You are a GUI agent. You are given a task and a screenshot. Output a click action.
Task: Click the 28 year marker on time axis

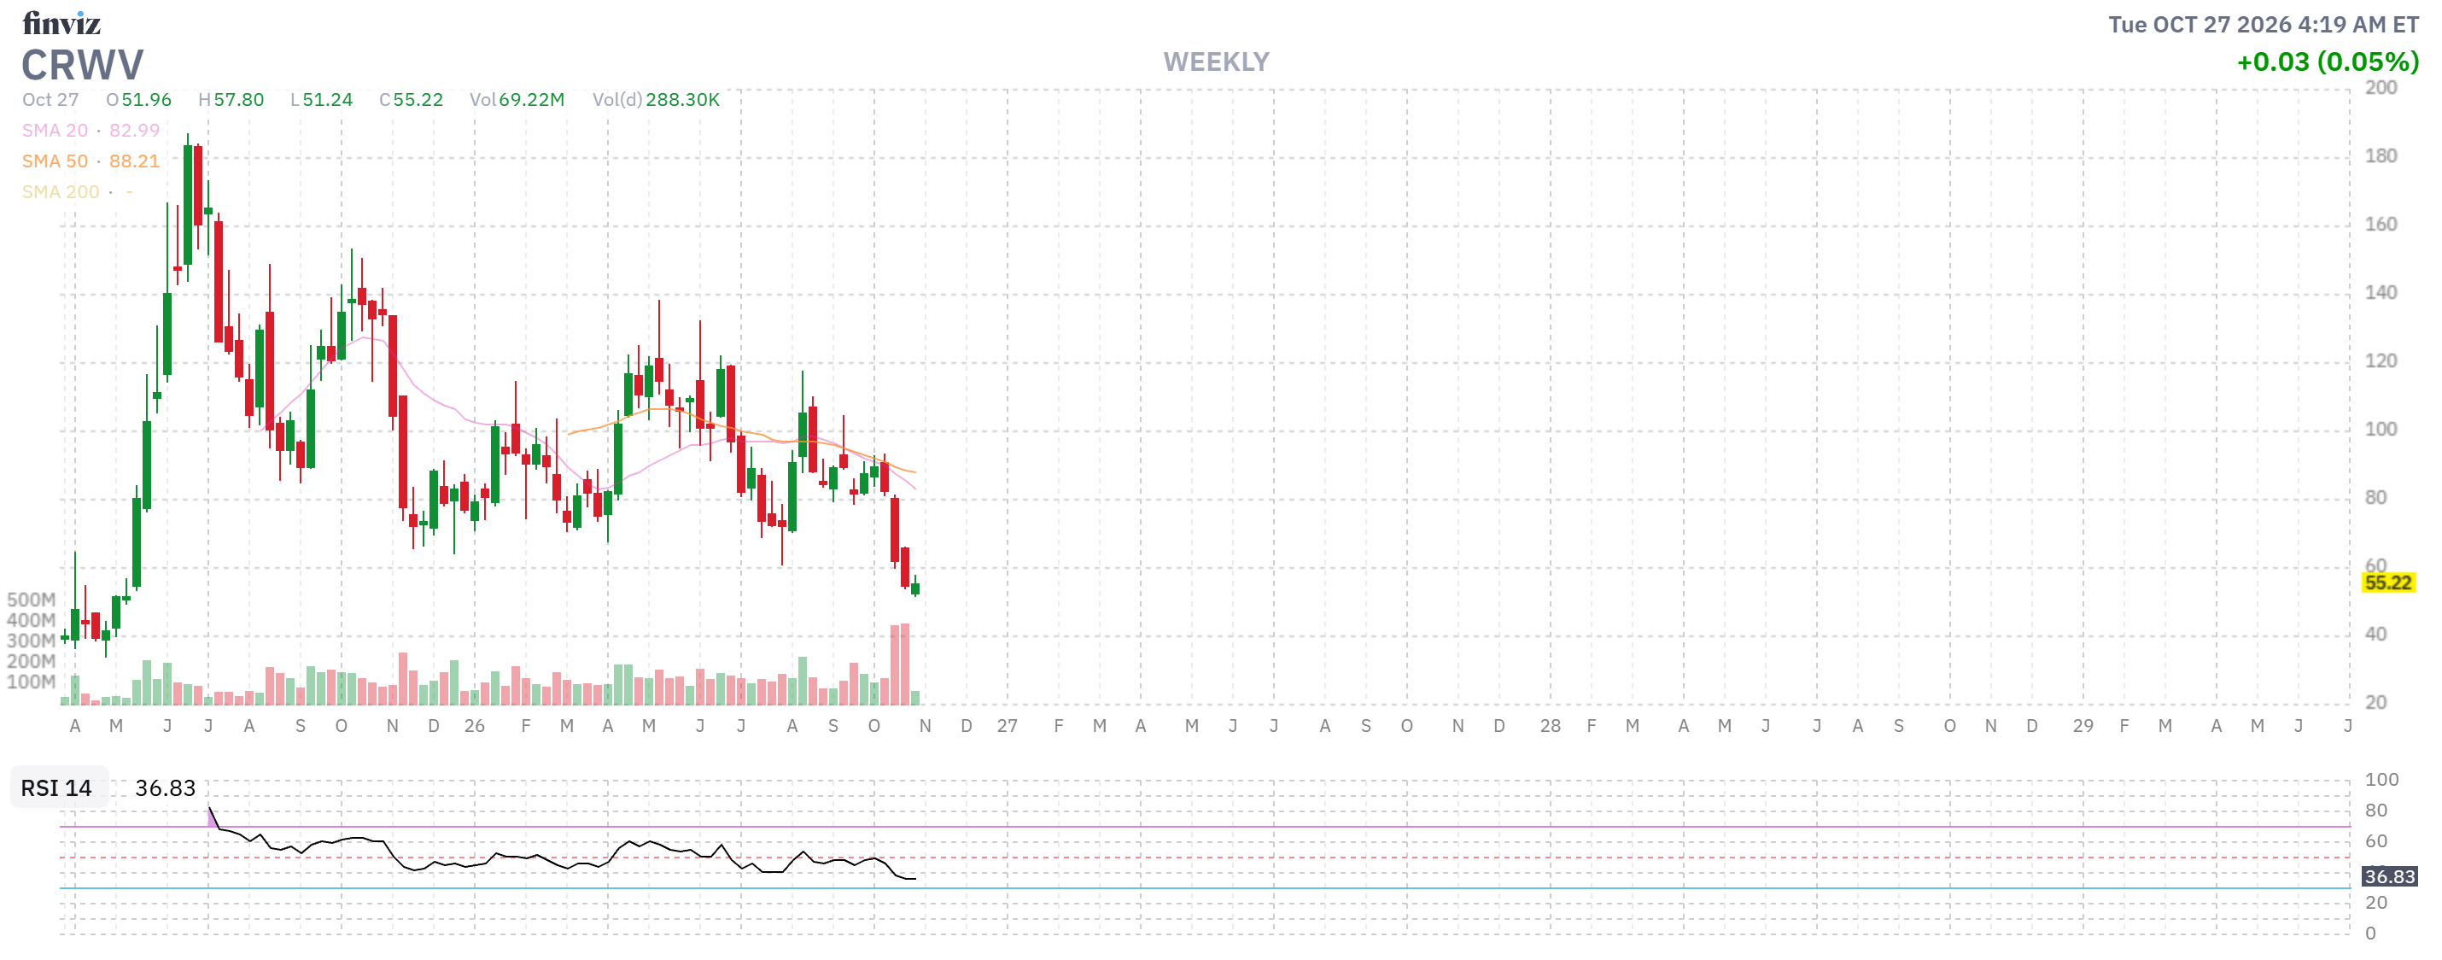[x=1550, y=726]
